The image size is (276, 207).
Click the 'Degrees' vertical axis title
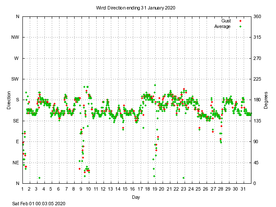click(x=266, y=100)
